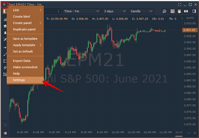
Task: Open the Time - 1m timeframe dropdown
Action: tap(81, 11)
